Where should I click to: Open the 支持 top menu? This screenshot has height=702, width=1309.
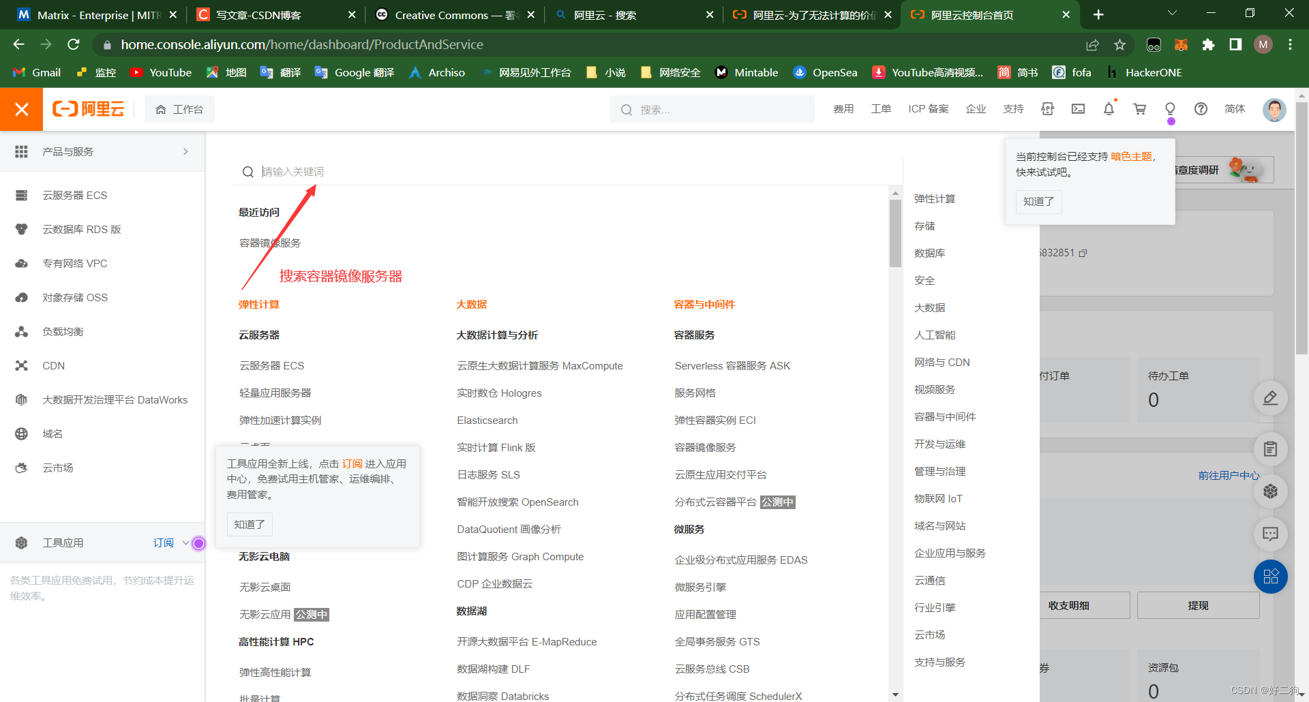(x=1013, y=109)
